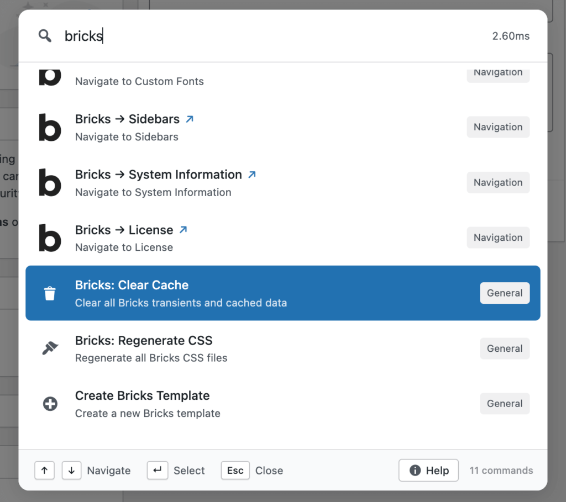Click the trash icon on Clear Cache row
This screenshot has width=566, height=502.
[50, 293]
